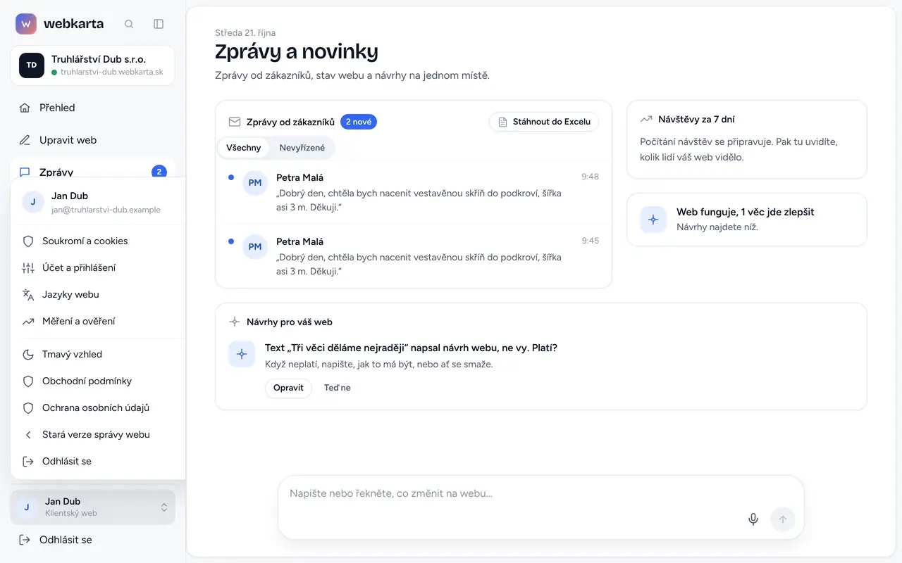Viewport: 902px width, 563px height.
Task: Click the 2 nové badge
Action: 359,122
